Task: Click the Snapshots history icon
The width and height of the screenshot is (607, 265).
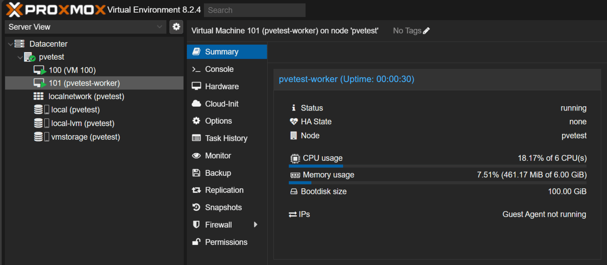Action: click(x=196, y=207)
